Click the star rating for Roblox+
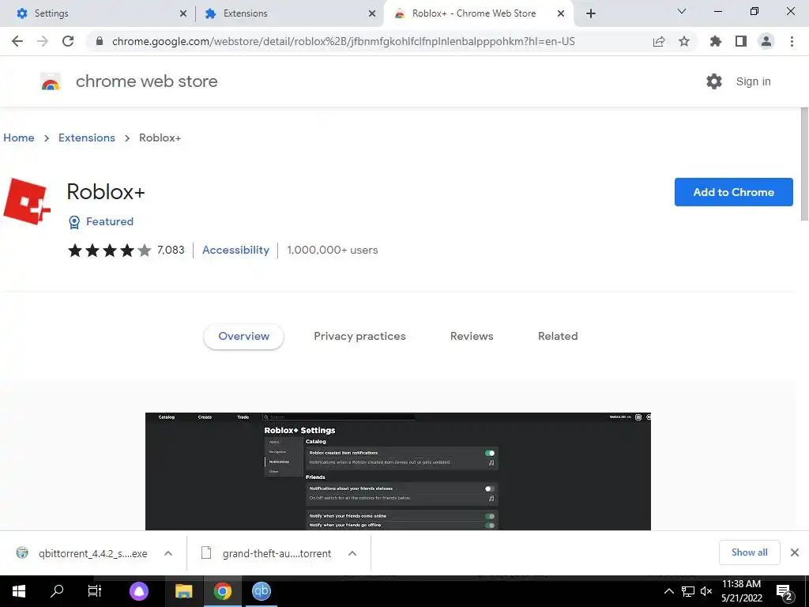The width and height of the screenshot is (809, 607). coord(109,251)
